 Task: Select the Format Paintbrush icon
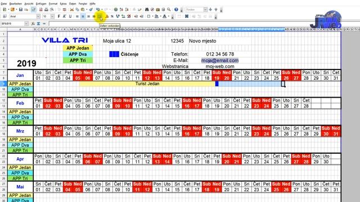91,10
